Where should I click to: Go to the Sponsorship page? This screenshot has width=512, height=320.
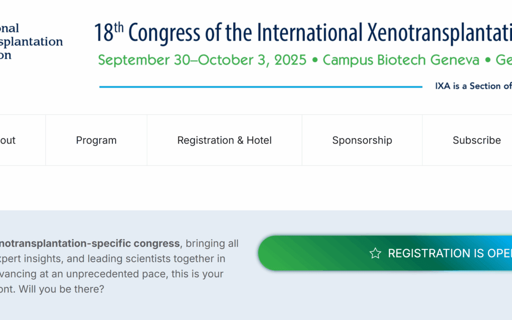pos(362,140)
